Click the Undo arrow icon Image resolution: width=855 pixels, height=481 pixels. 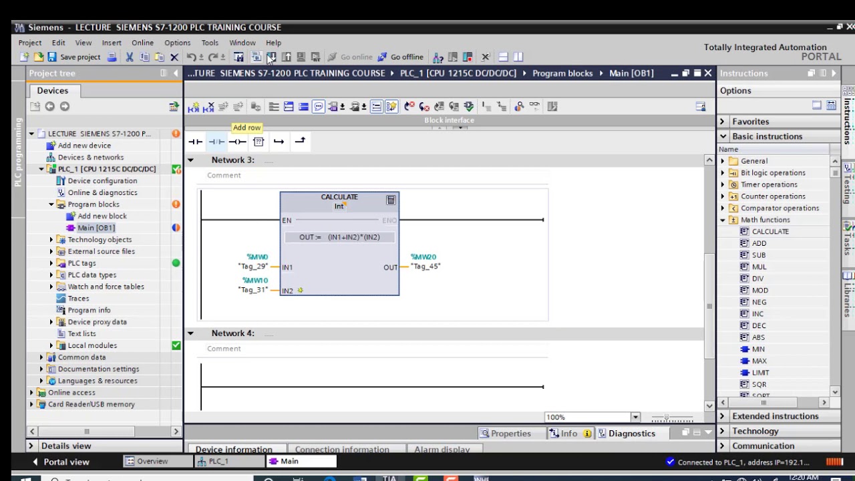click(191, 57)
